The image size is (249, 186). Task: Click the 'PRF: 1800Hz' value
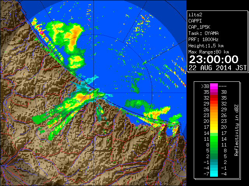203,40
